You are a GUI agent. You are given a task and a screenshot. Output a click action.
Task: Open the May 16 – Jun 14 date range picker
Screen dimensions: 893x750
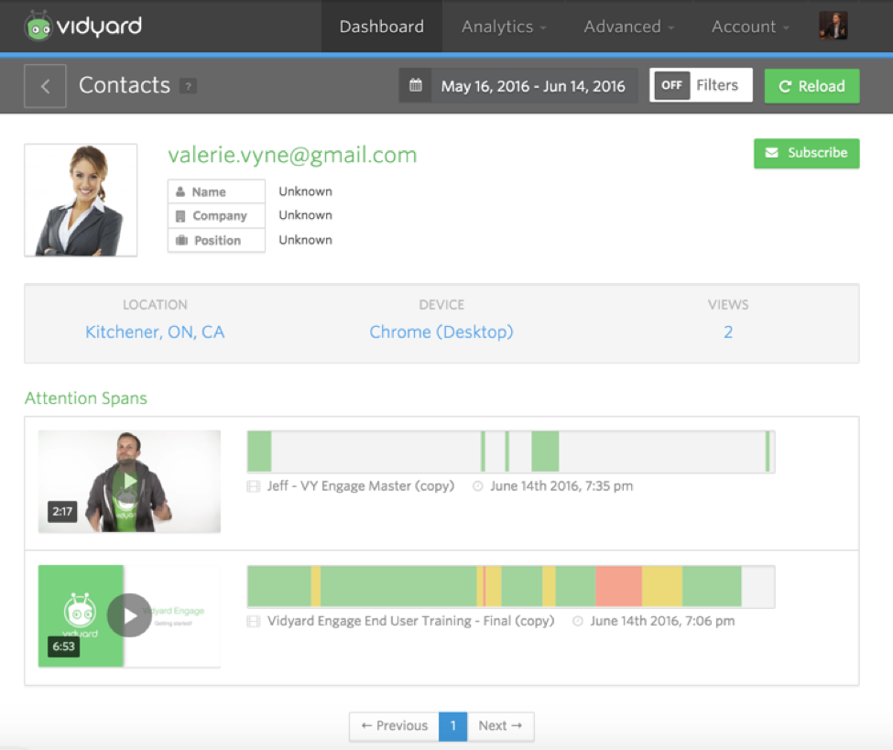pyautogui.click(x=532, y=86)
